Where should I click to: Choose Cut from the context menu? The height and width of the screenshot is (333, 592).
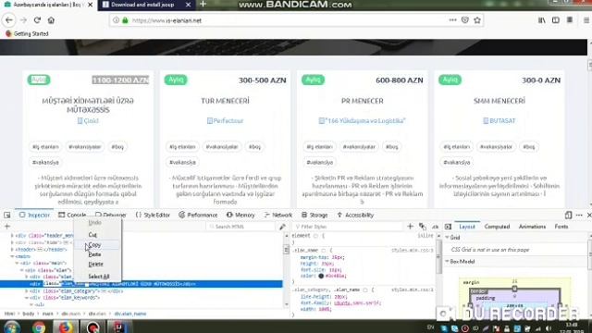click(x=97, y=234)
